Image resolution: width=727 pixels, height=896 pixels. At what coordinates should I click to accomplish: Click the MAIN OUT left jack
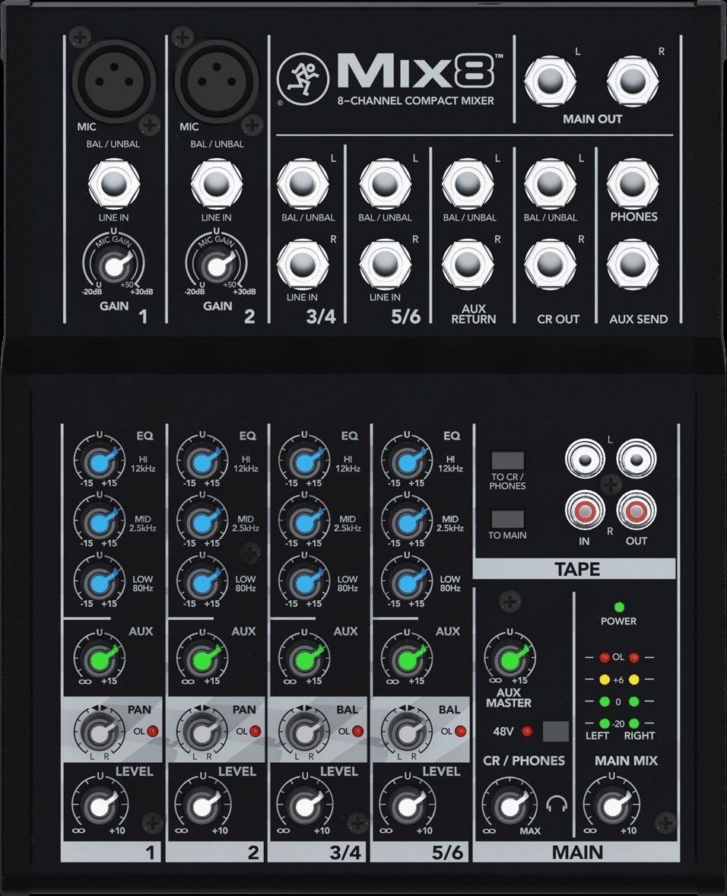(x=550, y=81)
